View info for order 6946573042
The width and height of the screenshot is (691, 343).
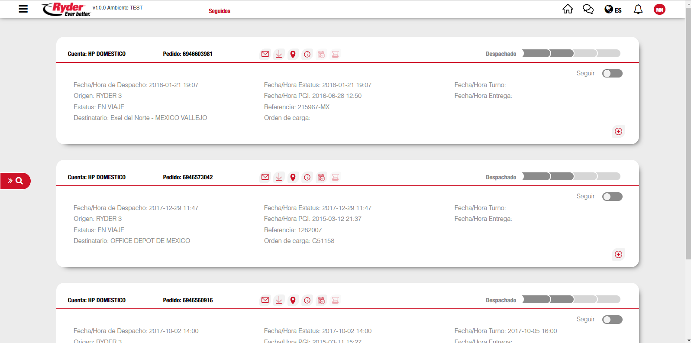pos(307,177)
